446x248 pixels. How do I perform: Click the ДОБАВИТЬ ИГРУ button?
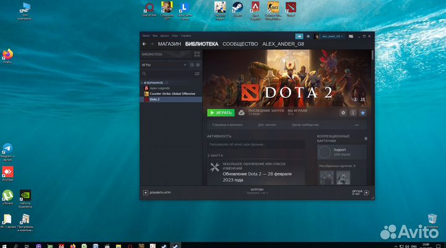157,193
